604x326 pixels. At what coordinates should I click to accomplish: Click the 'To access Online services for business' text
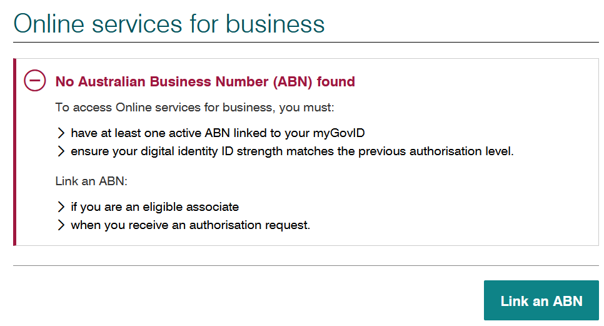pos(194,108)
